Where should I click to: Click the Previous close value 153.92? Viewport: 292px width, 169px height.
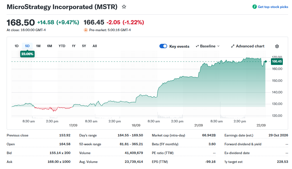65,135
